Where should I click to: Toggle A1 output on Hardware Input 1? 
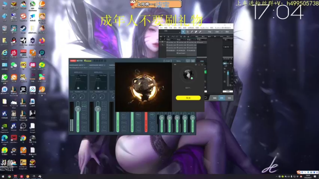pyautogui.click(x=84, y=103)
